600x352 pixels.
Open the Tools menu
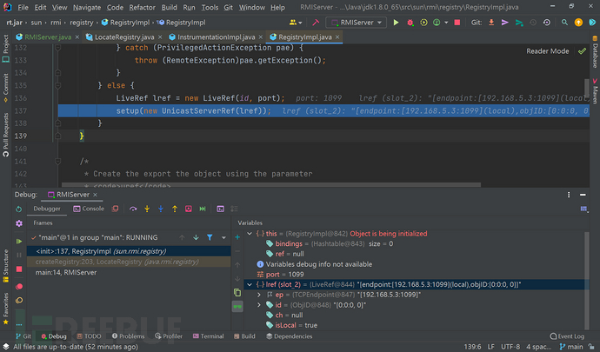coord(210,7)
